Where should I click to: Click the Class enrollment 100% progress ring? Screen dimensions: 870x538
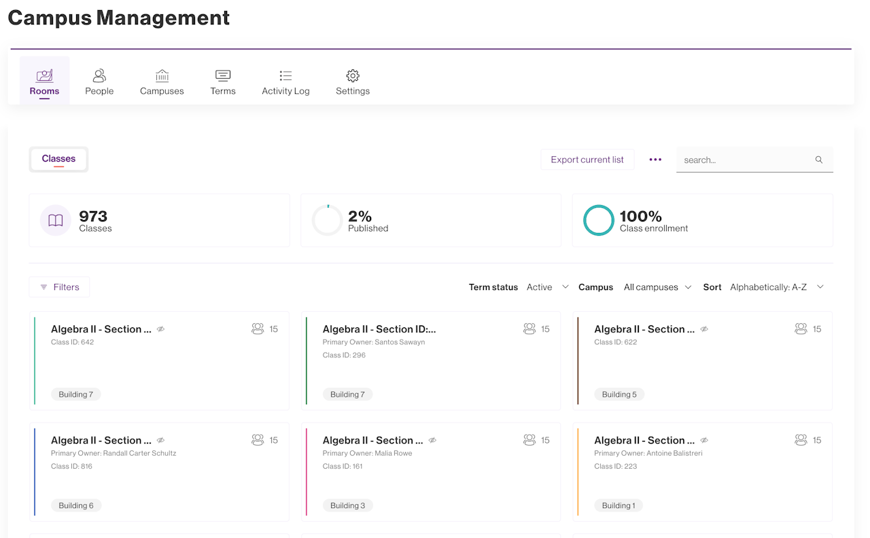tap(599, 220)
